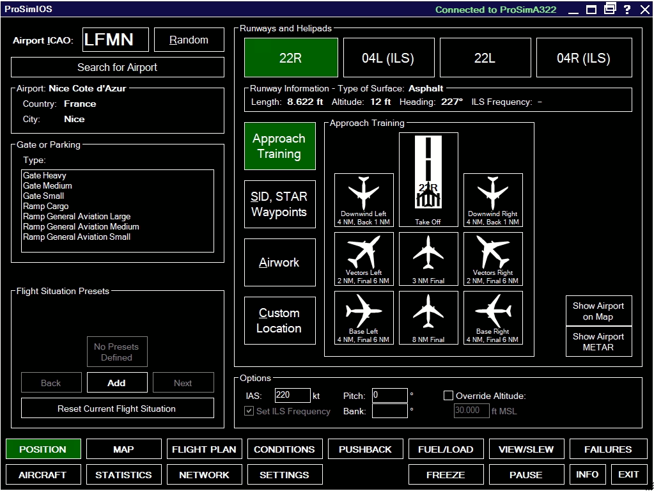Select runway 04R (ILS)
654x491 pixels.
tap(584, 58)
